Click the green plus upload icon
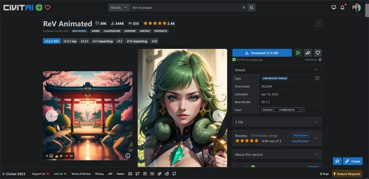The image size is (369, 179). 39,7
